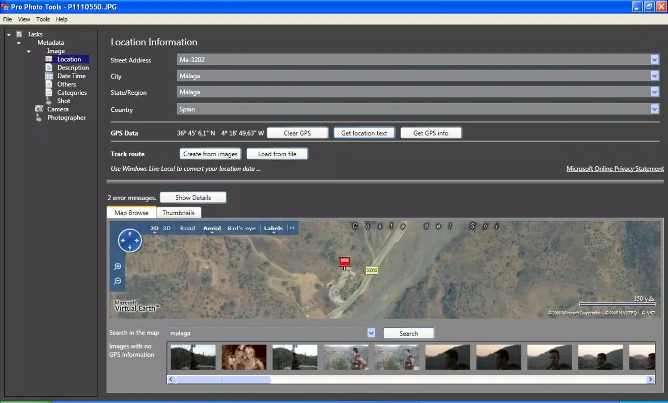Click the Photographer person icon
The image size is (668, 403).
tap(39, 117)
